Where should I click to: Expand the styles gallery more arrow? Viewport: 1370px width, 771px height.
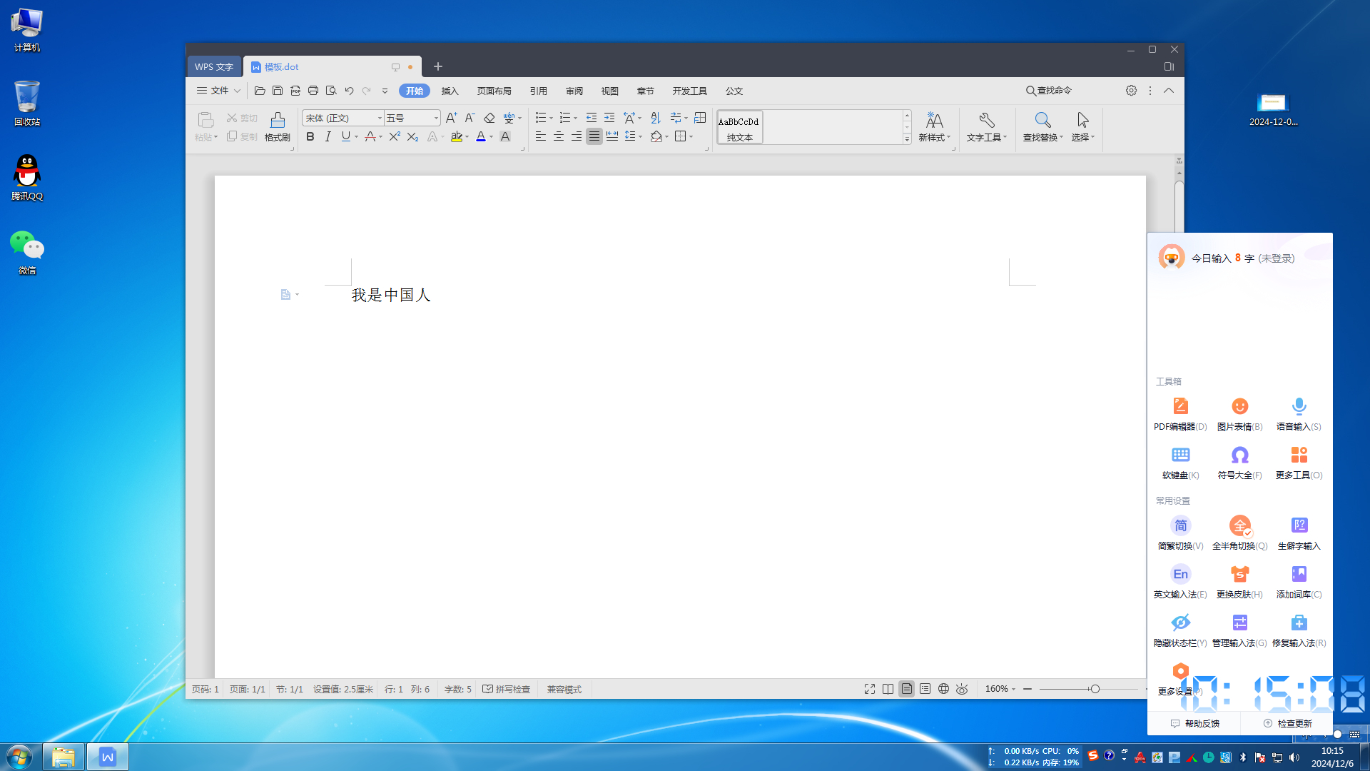coord(907,139)
